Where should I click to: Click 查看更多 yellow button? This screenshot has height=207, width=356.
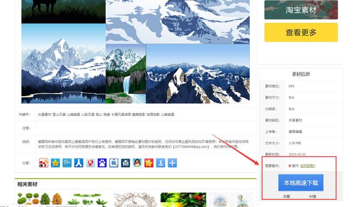[x=301, y=32]
